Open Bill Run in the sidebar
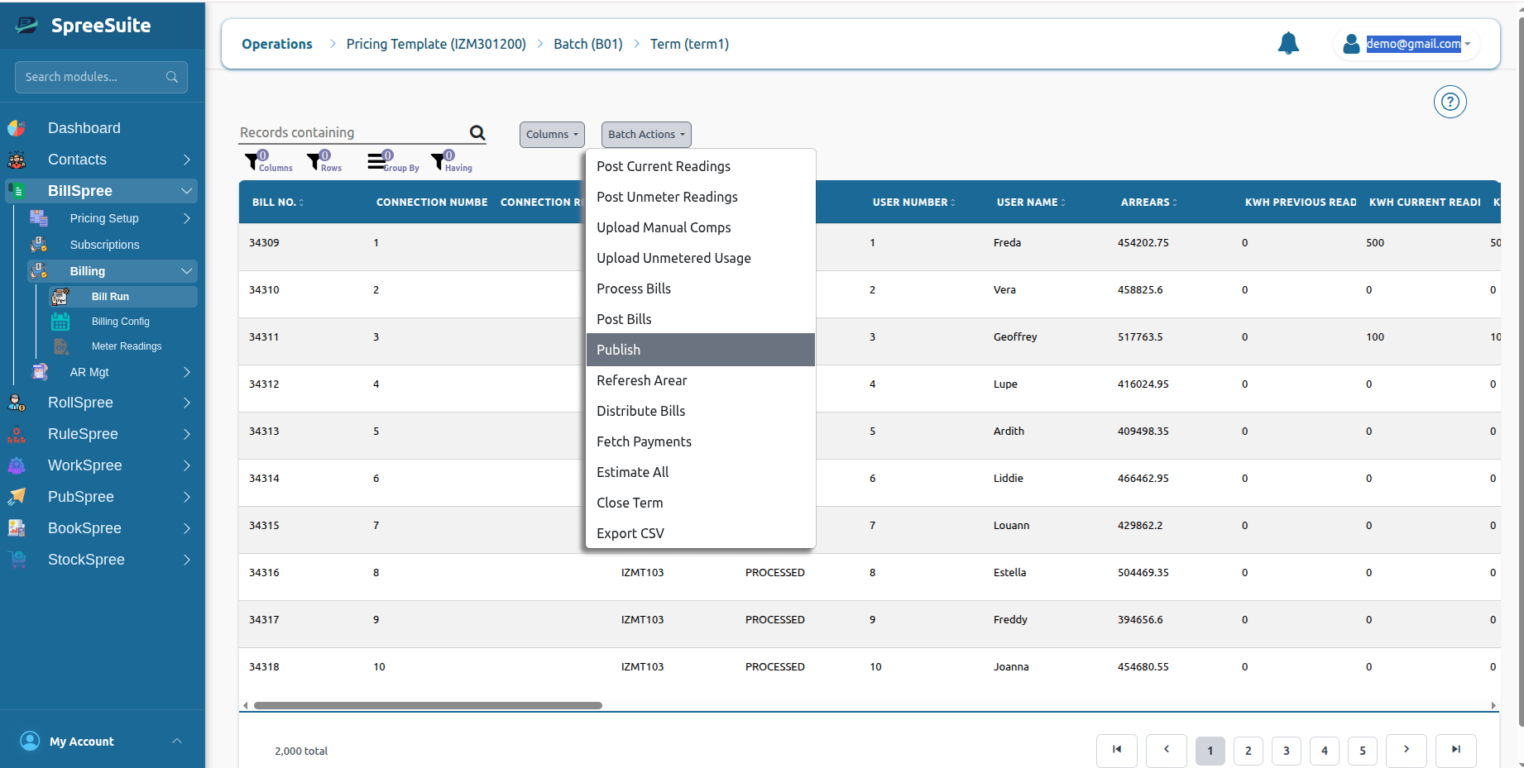The width and height of the screenshot is (1524, 768). (x=122, y=297)
